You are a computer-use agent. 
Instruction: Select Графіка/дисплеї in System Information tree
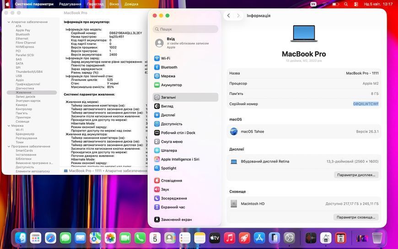click(x=28, y=84)
